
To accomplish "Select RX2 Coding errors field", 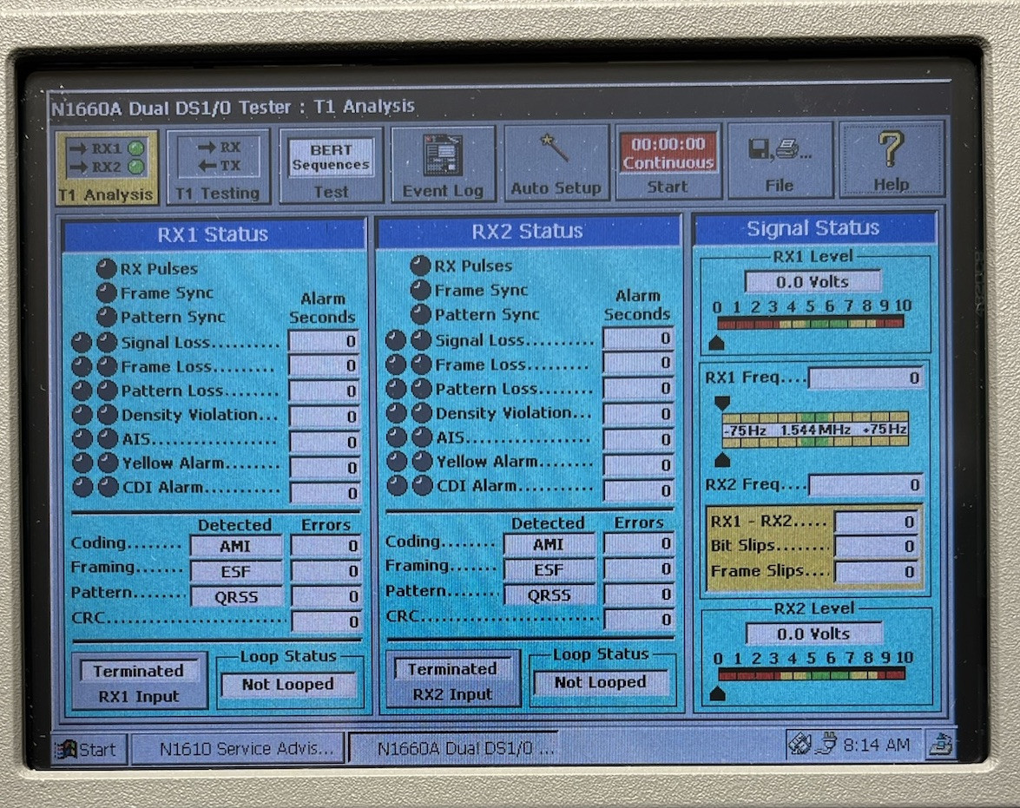I will click(639, 543).
